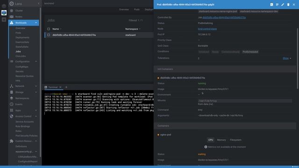Open the kind-control-plane node link

click(207, 29)
